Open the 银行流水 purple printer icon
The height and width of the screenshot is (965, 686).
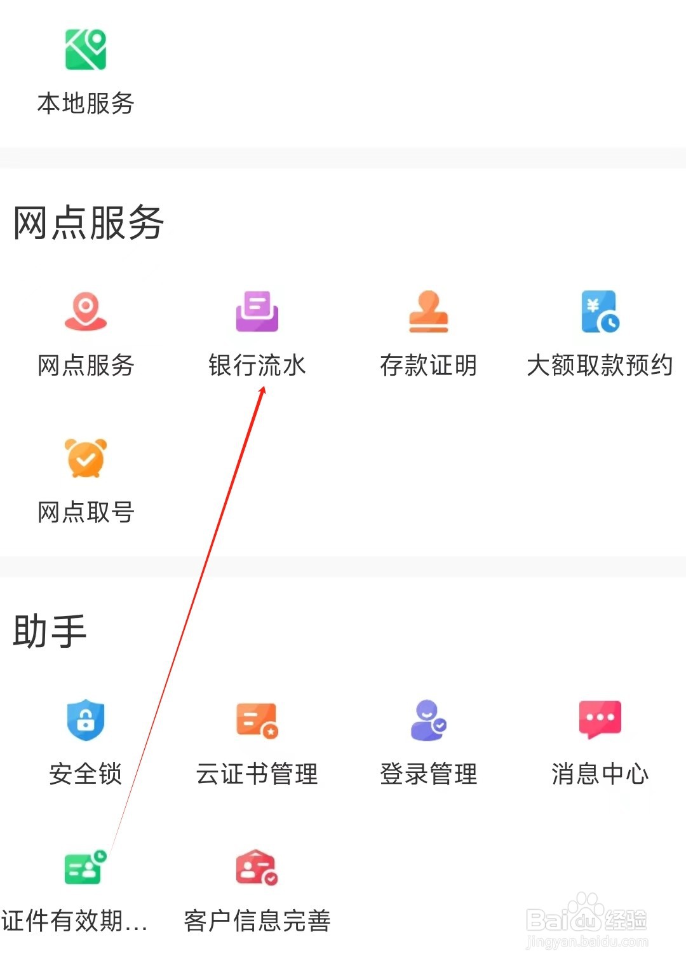(x=257, y=311)
